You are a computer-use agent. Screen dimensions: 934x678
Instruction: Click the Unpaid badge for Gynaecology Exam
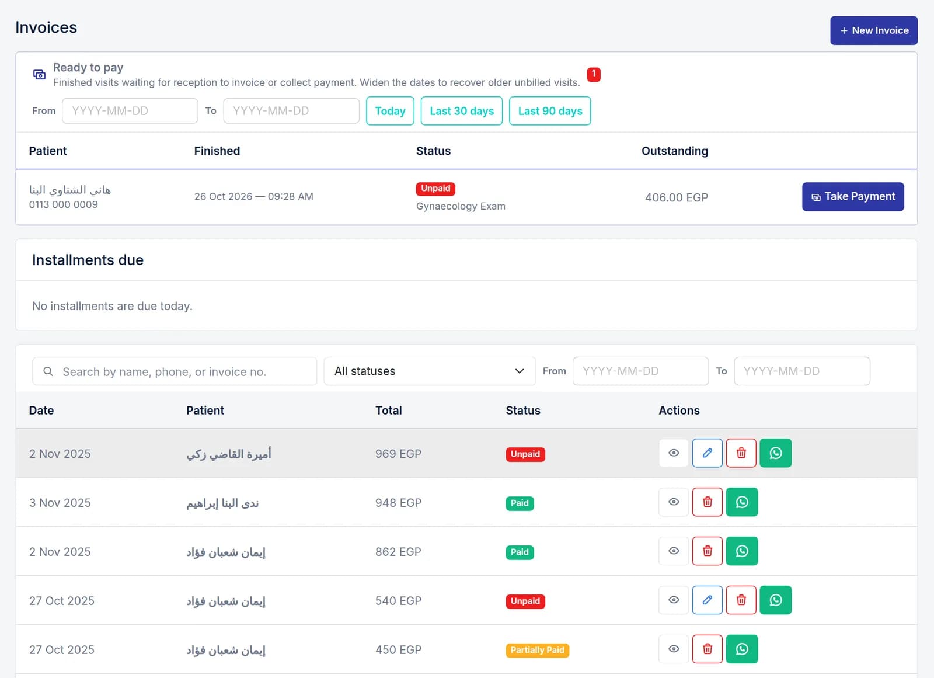[x=435, y=189]
